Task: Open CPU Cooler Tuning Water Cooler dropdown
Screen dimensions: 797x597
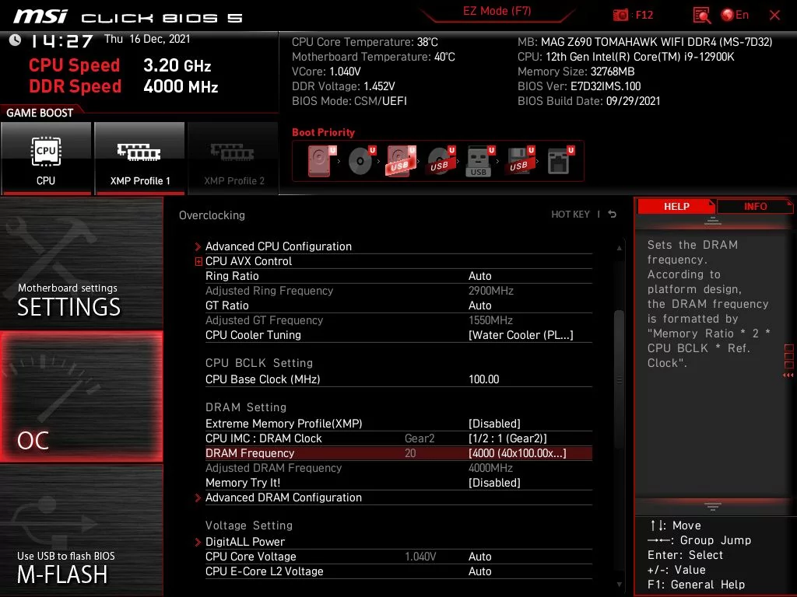Action: click(521, 335)
